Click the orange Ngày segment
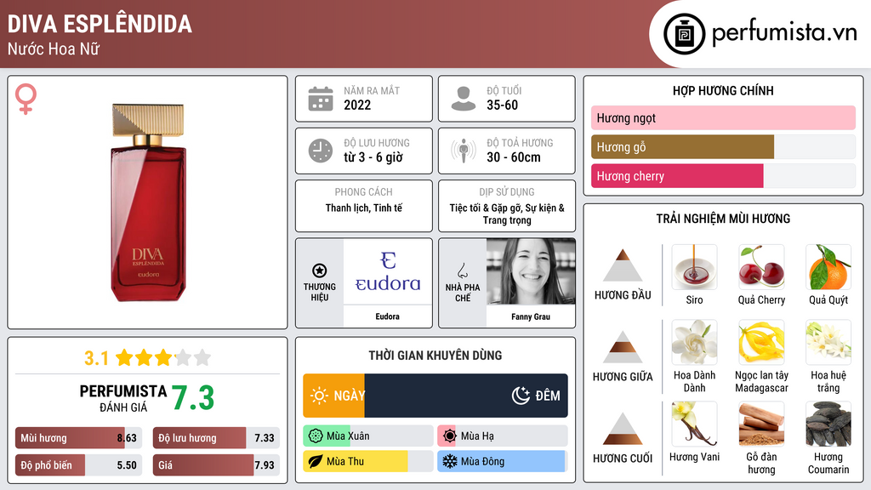The image size is (871, 490). tap(333, 396)
